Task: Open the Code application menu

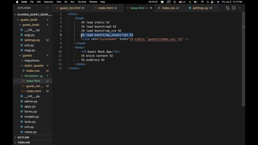Action: (24, 2)
